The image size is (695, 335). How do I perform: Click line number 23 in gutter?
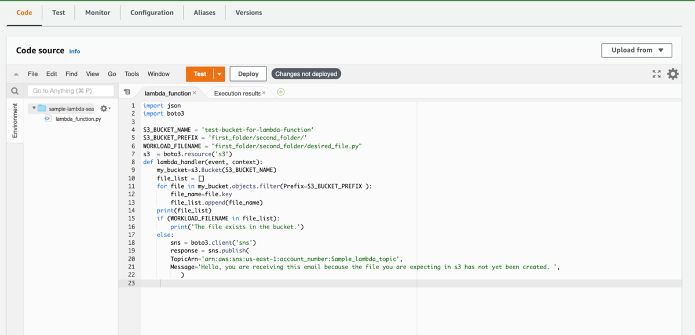(x=131, y=283)
